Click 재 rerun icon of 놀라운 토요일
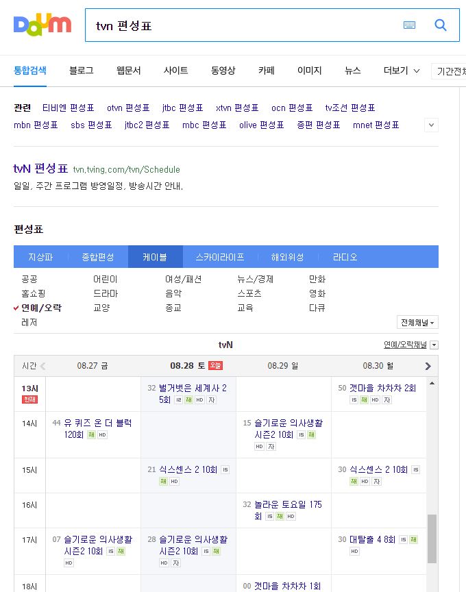 [x=280, y=516]
